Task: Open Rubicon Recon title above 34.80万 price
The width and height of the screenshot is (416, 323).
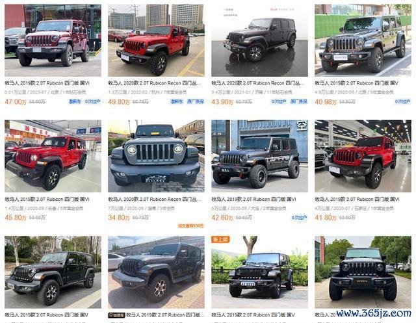Action: click(155, 199)
